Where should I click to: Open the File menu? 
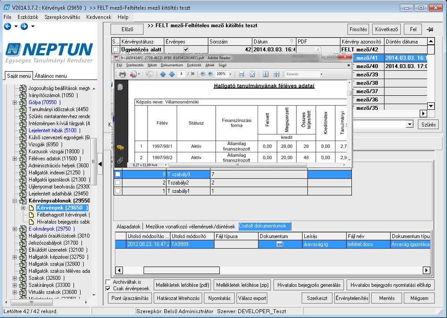(7, 17)
